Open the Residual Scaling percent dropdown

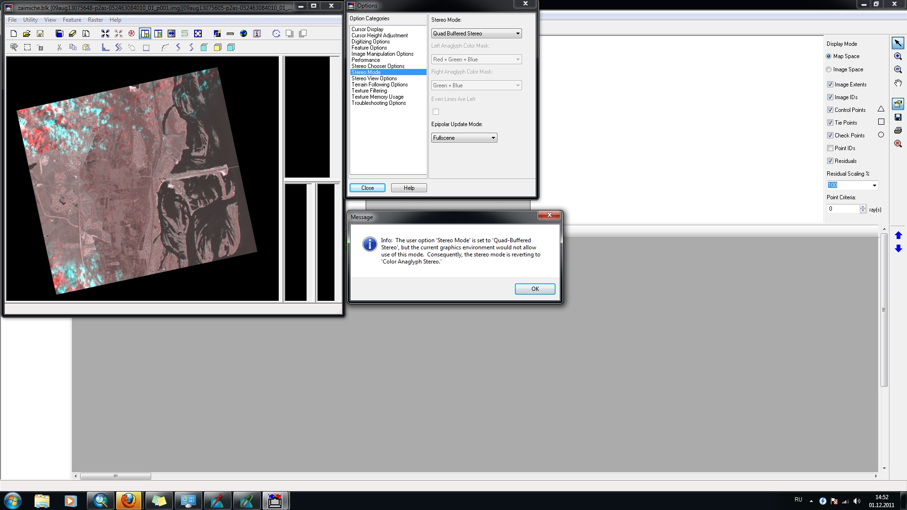874,186
